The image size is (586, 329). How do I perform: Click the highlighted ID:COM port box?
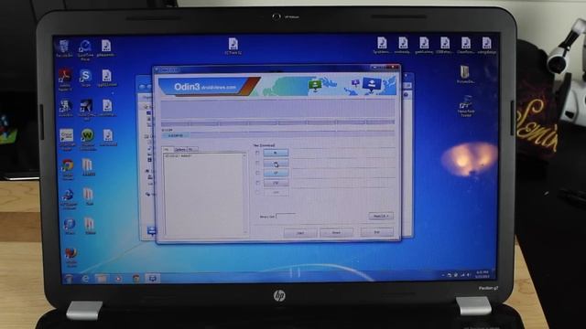[175, 135]
